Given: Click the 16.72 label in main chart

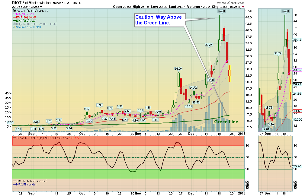Looking at the screenshot, I should [193, 88].
